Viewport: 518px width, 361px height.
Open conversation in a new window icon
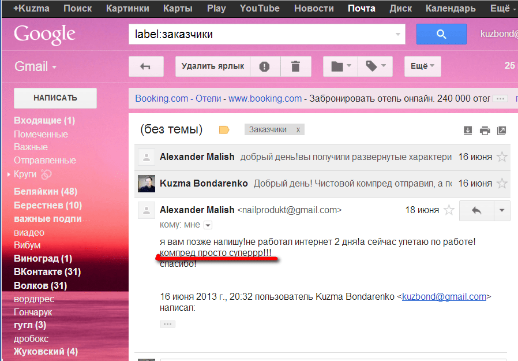tap(501, 131)
